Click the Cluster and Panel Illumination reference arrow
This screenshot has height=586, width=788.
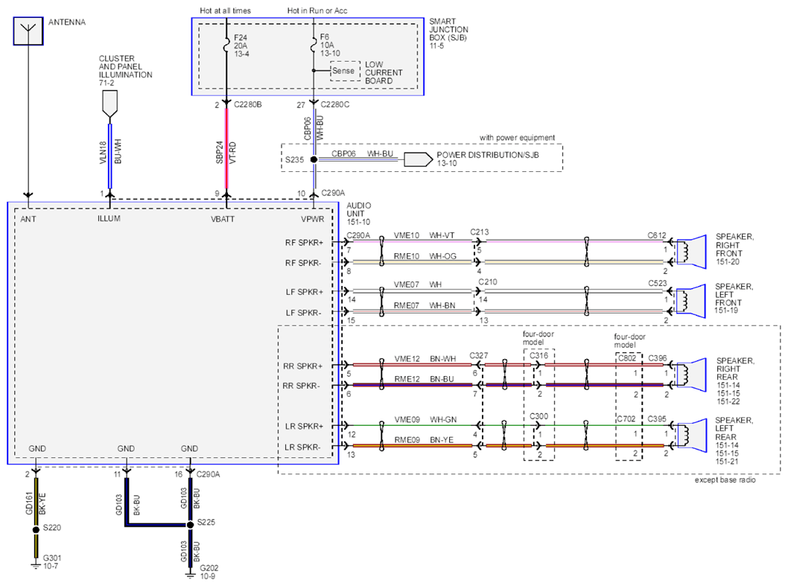[109, 104]
